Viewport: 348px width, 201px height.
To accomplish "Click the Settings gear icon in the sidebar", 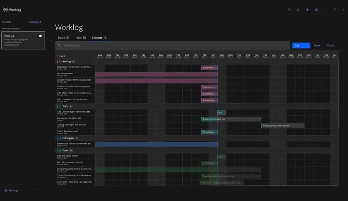I will [x=6, y=190].
